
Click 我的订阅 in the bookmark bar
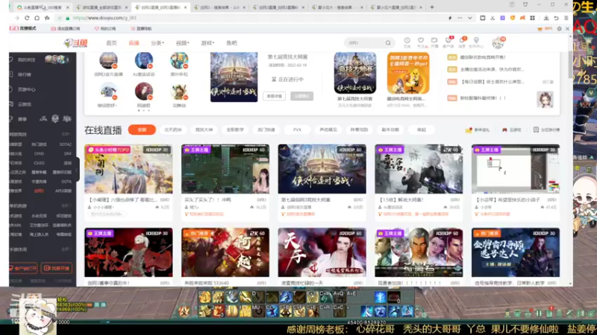click(105, 28)
